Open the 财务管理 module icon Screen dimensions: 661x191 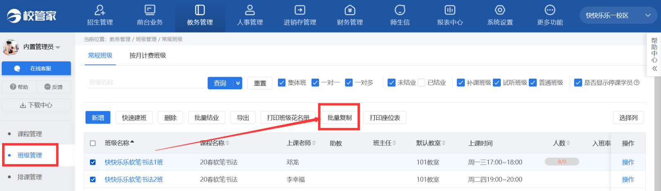click(350, 10)
